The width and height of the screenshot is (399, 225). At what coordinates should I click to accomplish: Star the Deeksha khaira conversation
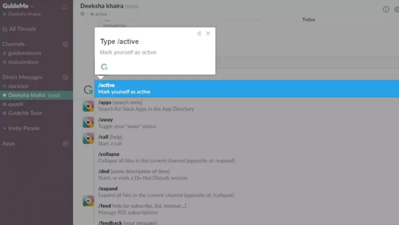coord(83,14)
